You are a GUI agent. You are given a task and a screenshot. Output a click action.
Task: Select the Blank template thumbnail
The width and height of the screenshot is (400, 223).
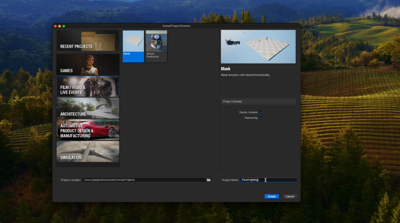click(134, 46)
